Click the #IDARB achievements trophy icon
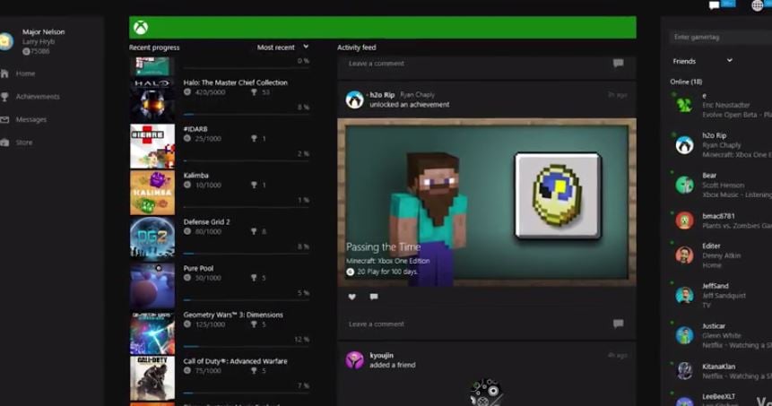Screen dimensions: 772x406 click(x=254, y=139)
